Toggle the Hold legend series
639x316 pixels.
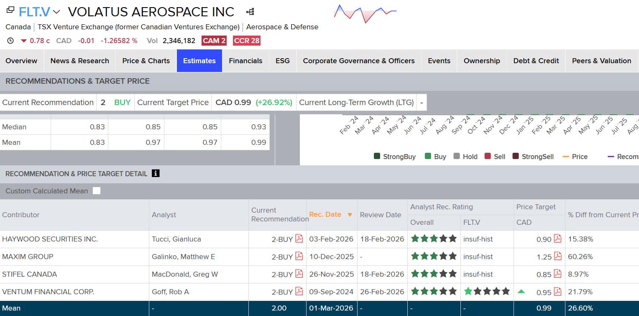point(457,157)
